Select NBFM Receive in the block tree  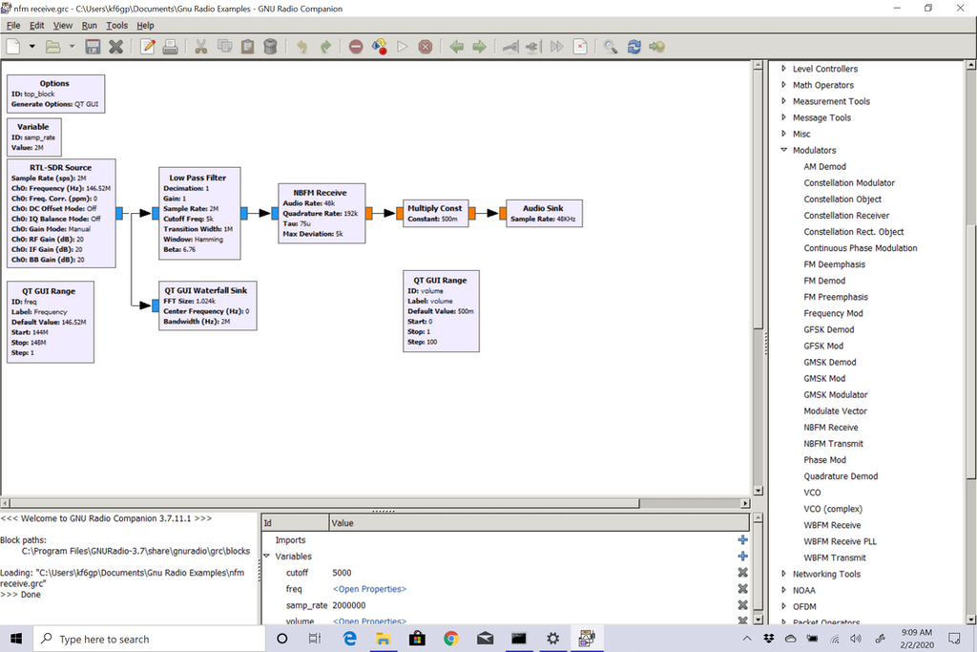click(831, 428)
